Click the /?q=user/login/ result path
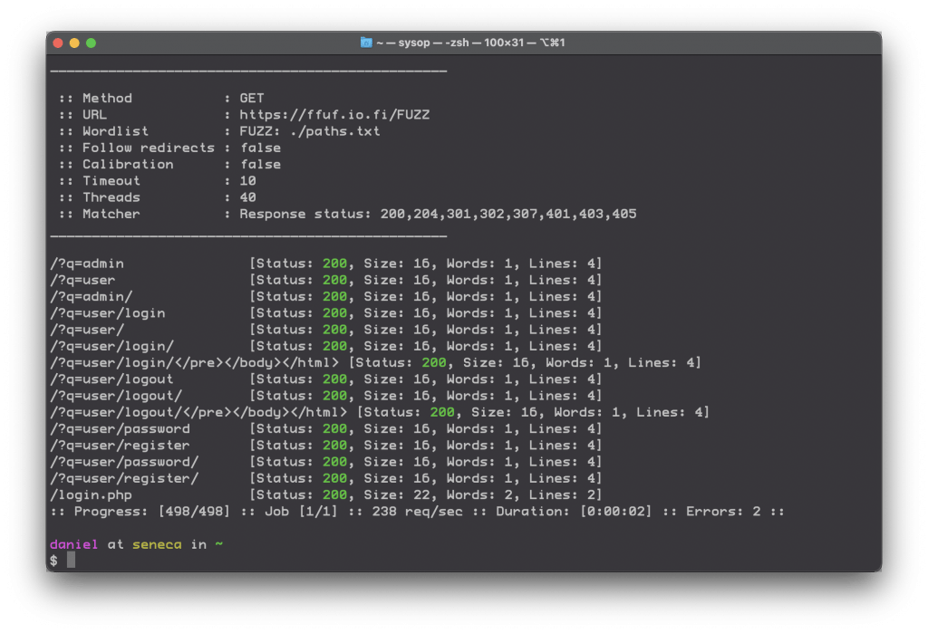 [111, 346]
